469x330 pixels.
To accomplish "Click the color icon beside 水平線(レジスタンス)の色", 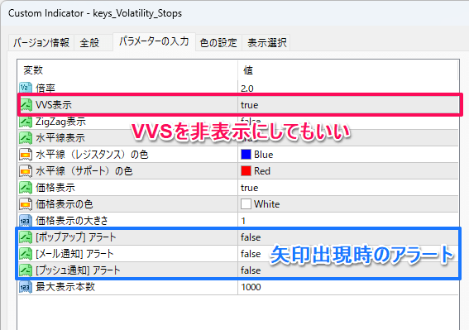I will pyautogui.click(x=26, y=155).
